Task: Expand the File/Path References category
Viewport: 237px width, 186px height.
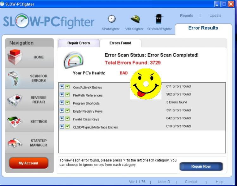Action: pyautogui.click(x=62, y=95)
